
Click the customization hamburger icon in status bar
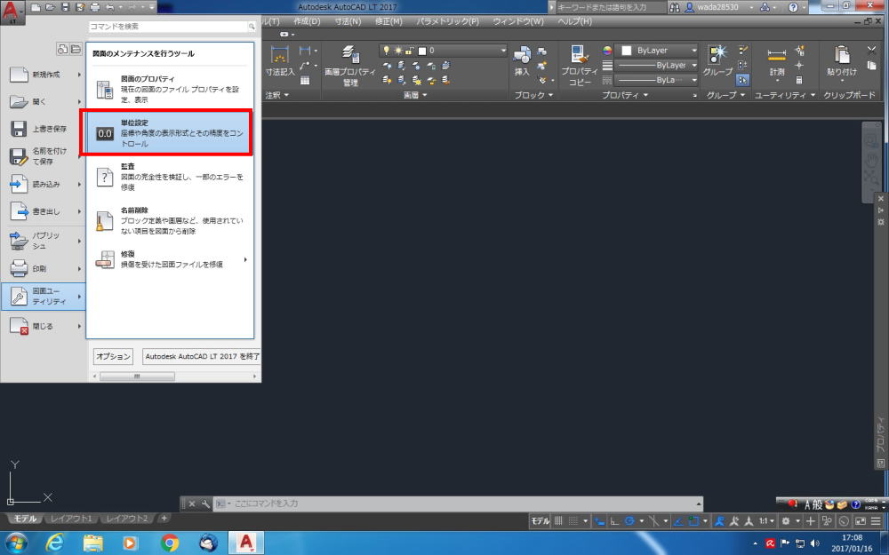[876, 521]
